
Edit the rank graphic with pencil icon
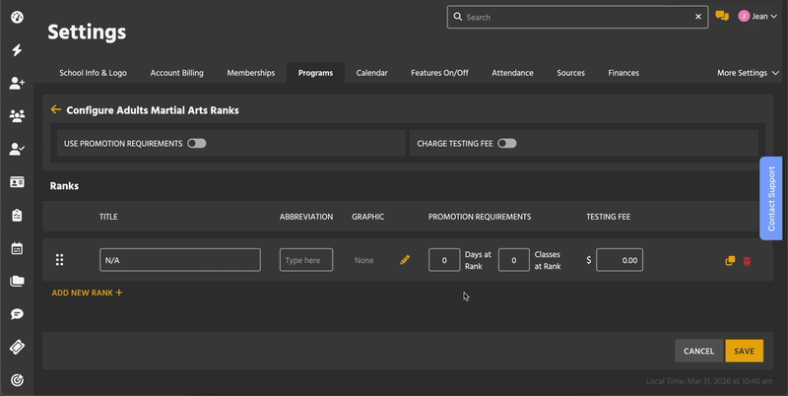coord(405,260)
